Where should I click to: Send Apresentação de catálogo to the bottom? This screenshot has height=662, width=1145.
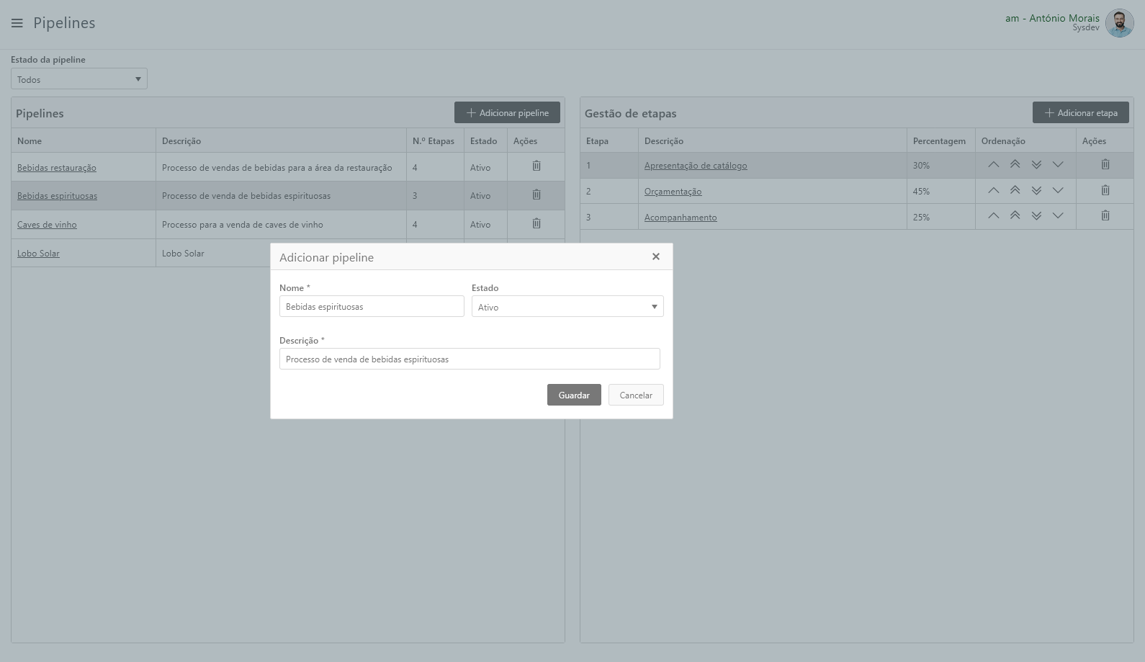(1036, 165)
